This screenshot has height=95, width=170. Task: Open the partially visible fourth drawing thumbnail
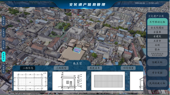[x=136, y=81]
